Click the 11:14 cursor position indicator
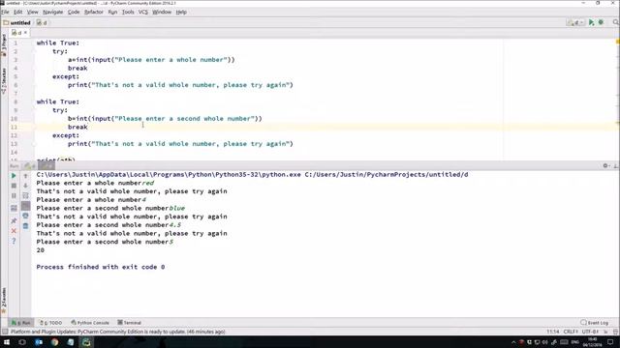 [x=553, y=332]
